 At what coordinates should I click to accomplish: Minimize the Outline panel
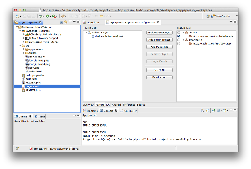(74, 116)
